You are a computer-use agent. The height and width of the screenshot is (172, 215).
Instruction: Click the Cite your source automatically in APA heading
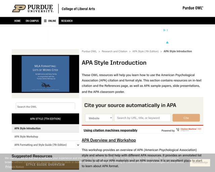(x=130, y=105)
